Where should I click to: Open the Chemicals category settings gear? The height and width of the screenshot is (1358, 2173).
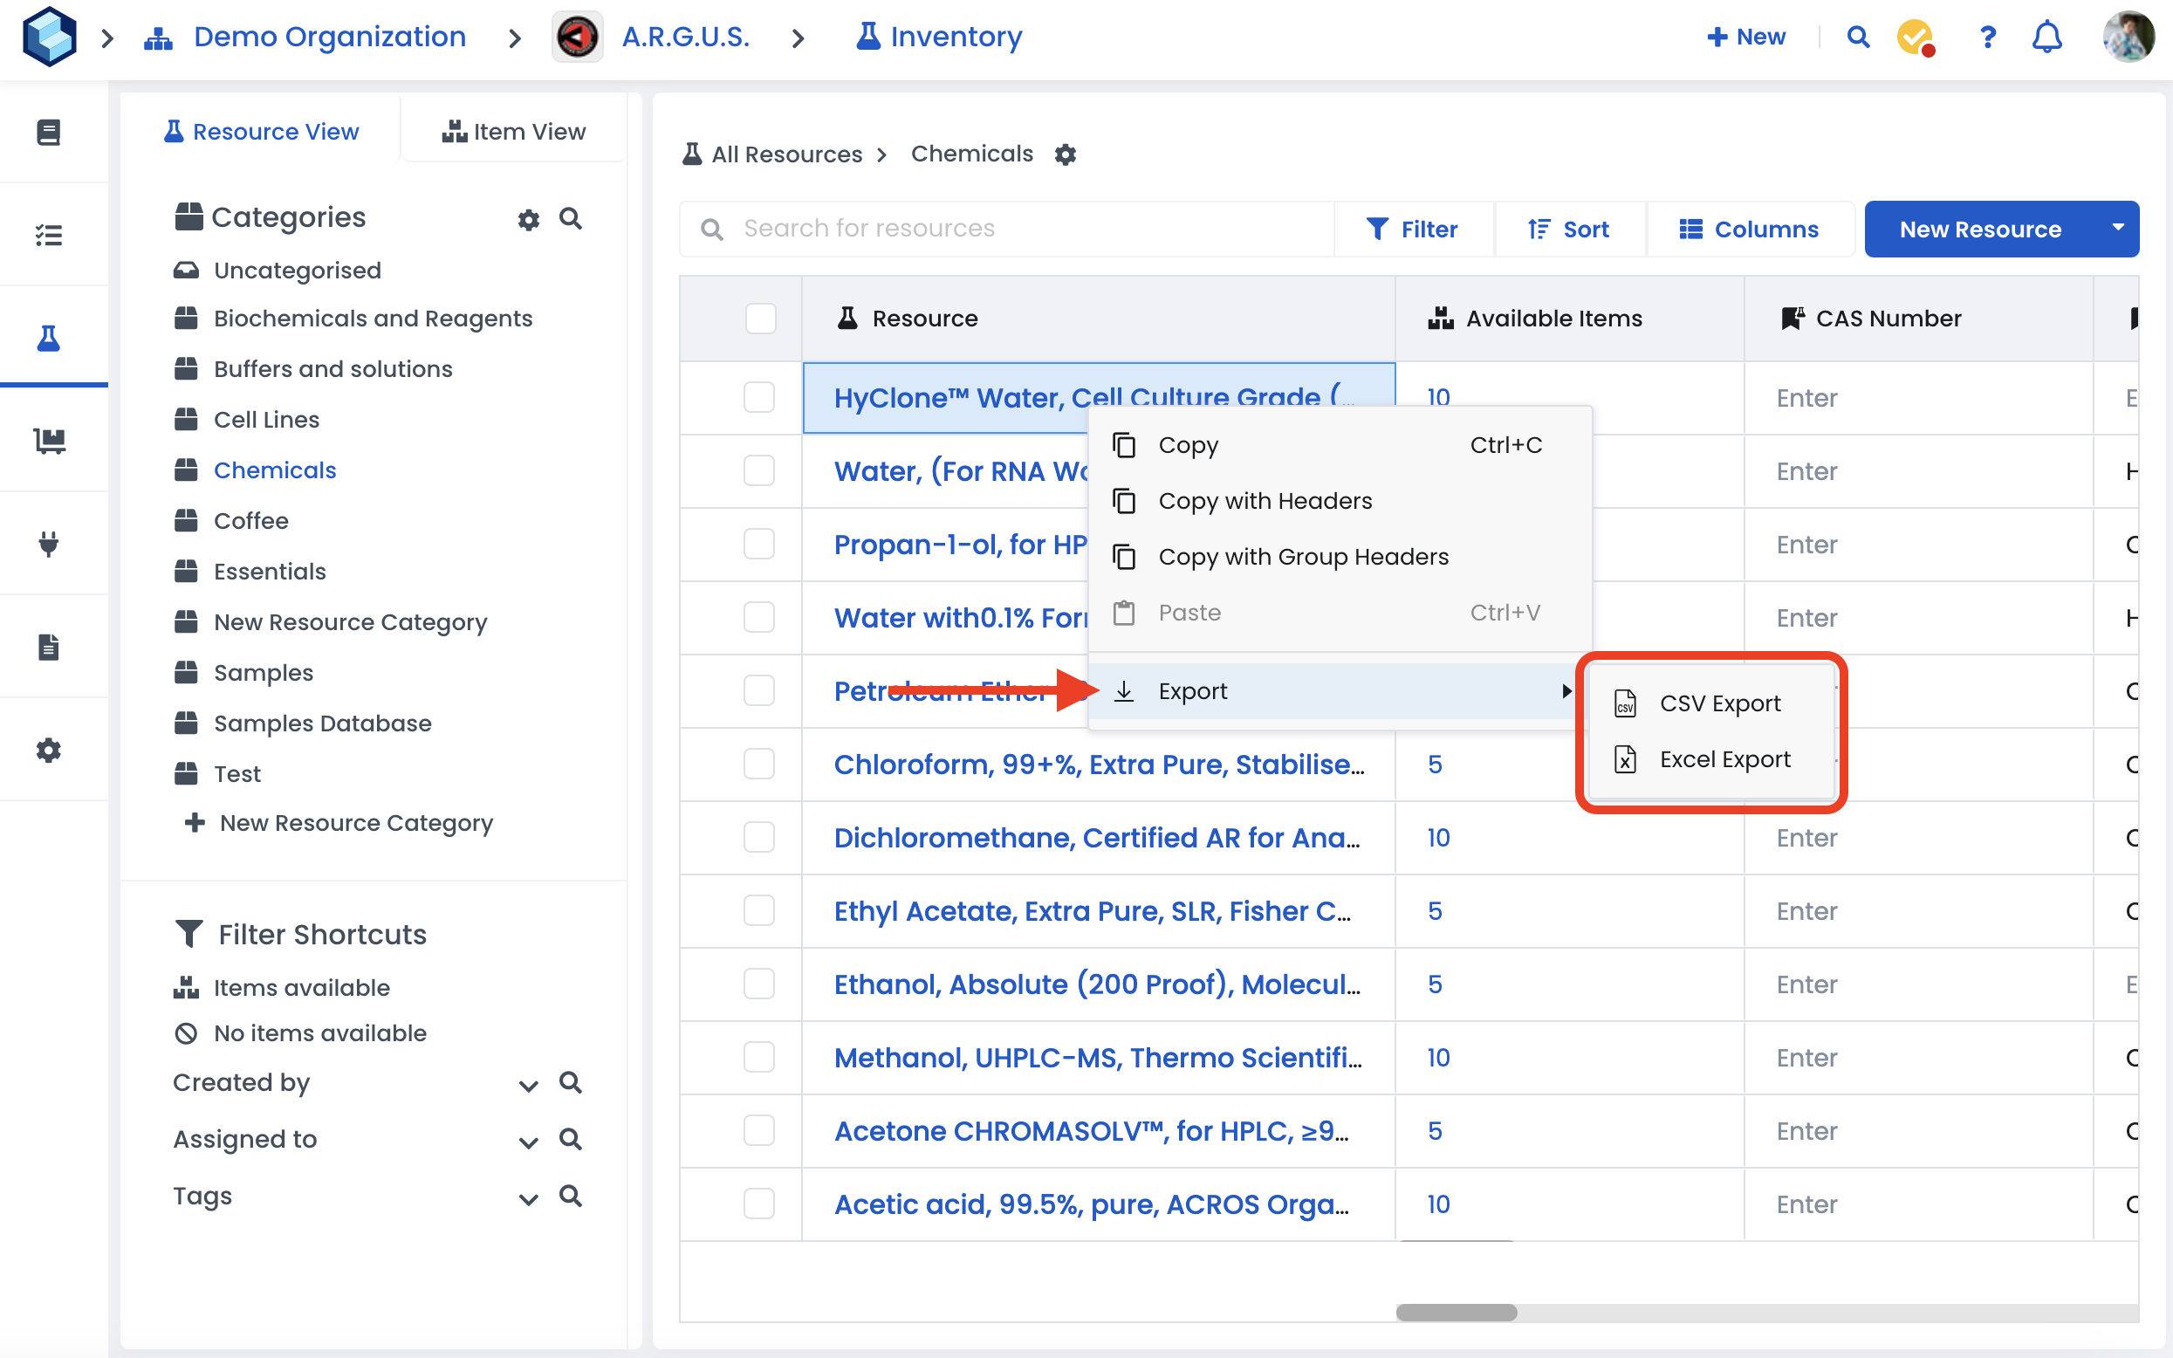[x=1065, y=154]
